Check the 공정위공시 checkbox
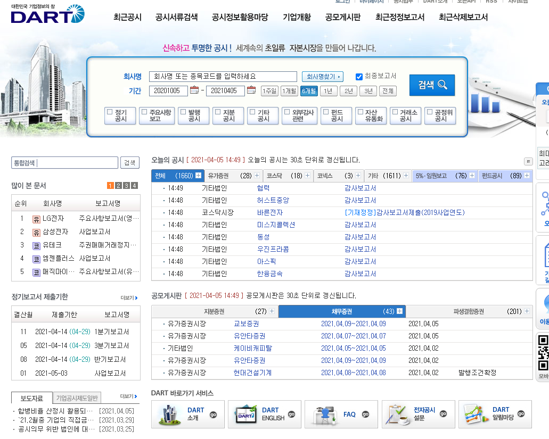This screenshot has height=439, width=549. [430, 112]
